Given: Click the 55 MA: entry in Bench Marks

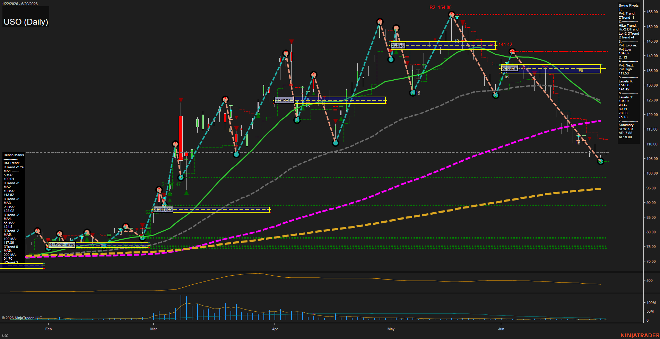Looking at the screenshot, I should pos(9,223).
